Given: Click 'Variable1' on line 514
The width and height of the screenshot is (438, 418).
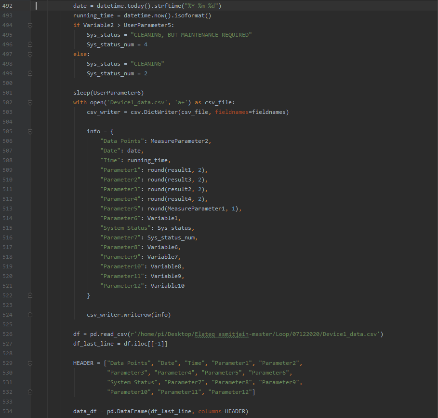Looking at the screenshot, I should coord(162,218).
